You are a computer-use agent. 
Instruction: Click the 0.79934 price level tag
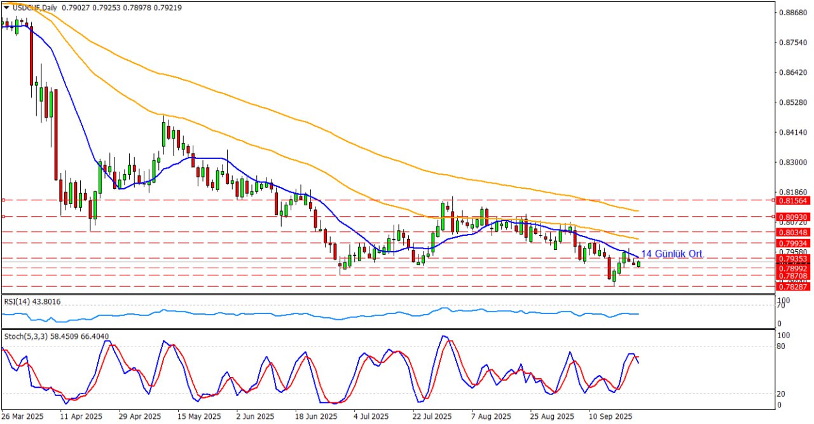[792, 243]
